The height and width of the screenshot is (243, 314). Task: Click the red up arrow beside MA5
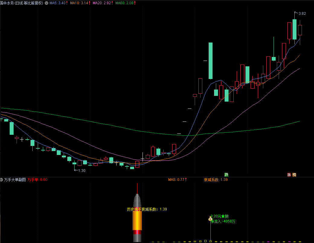[x=67, y=3]
